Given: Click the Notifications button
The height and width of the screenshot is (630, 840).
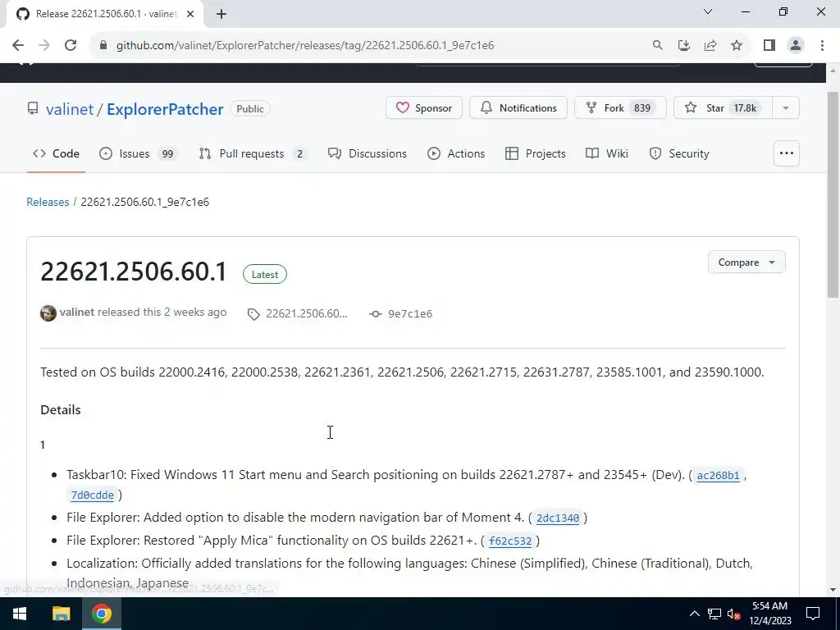Looking at the screenshot, I should [518, 107].
